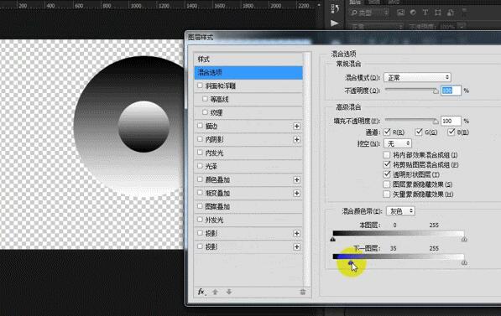
Task: Click the plus button beside 描边
Action: coord(296,126)
